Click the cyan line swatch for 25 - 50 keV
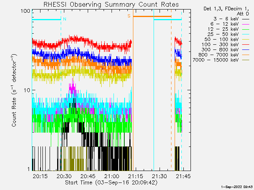The height and width of the screenshot is (190, 254). tap(246, 34)
